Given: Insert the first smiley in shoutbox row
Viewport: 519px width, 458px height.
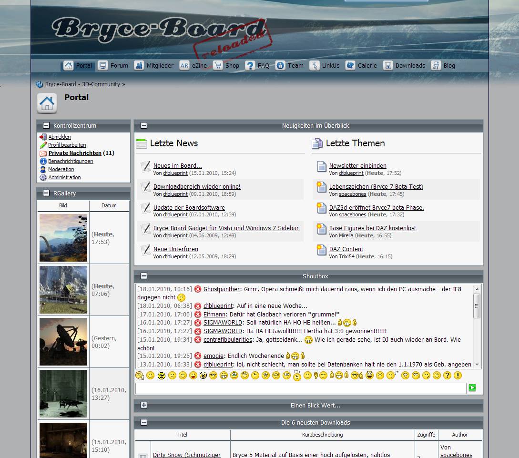Looking at the screenshot, I should pyautogui.click(x=140, y=375).
